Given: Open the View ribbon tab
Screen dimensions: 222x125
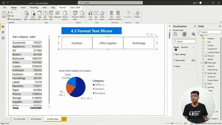Looking at the screenshot, I should (45, 8).
